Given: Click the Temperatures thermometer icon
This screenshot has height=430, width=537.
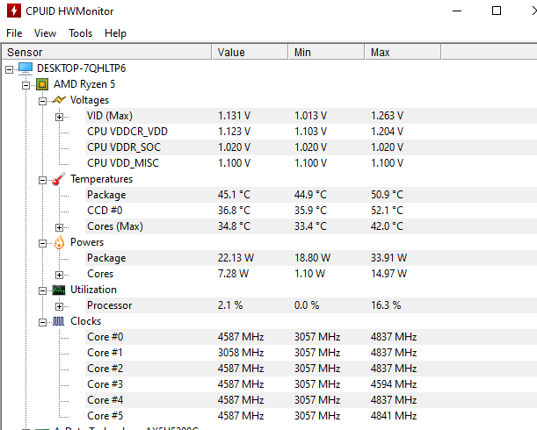Looking at the screenshot, I should pyautogui.click(x=59, y=179).
